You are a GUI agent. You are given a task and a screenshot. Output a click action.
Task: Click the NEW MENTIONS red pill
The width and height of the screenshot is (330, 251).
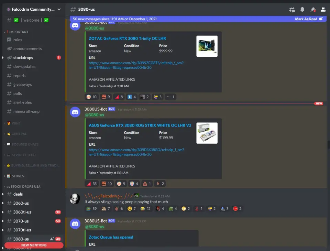34,245
